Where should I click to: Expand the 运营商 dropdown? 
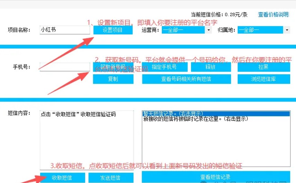[186, 30]
